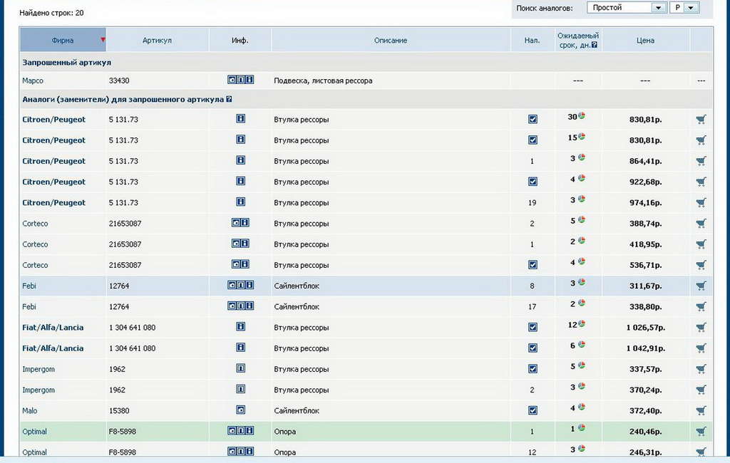Click the Подвеска, листовая рессора description

click(323, 80)
